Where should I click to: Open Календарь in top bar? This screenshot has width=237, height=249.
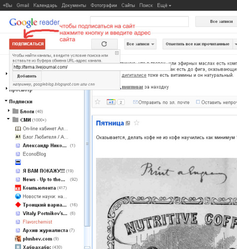pyautogui.click(x=45, y=5)
